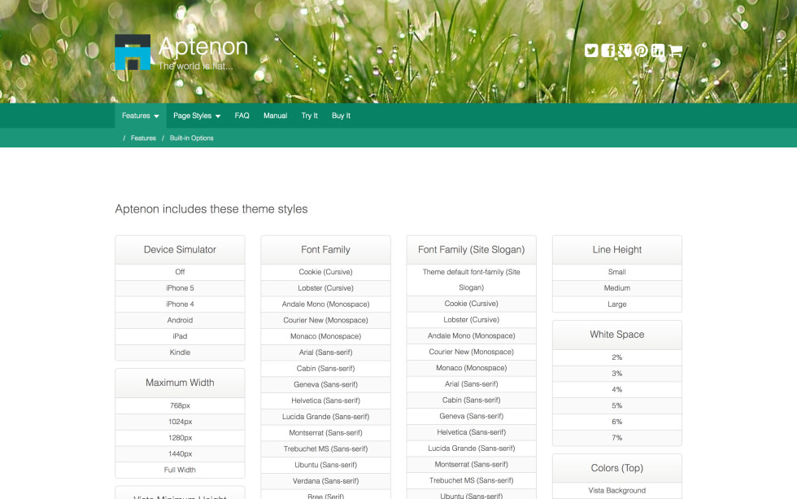
Task: Select Verdana (Sans-serif) in Font Family
Action: point(326,481)
